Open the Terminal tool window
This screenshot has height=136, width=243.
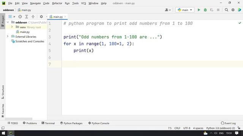click(x=48, y=123)
